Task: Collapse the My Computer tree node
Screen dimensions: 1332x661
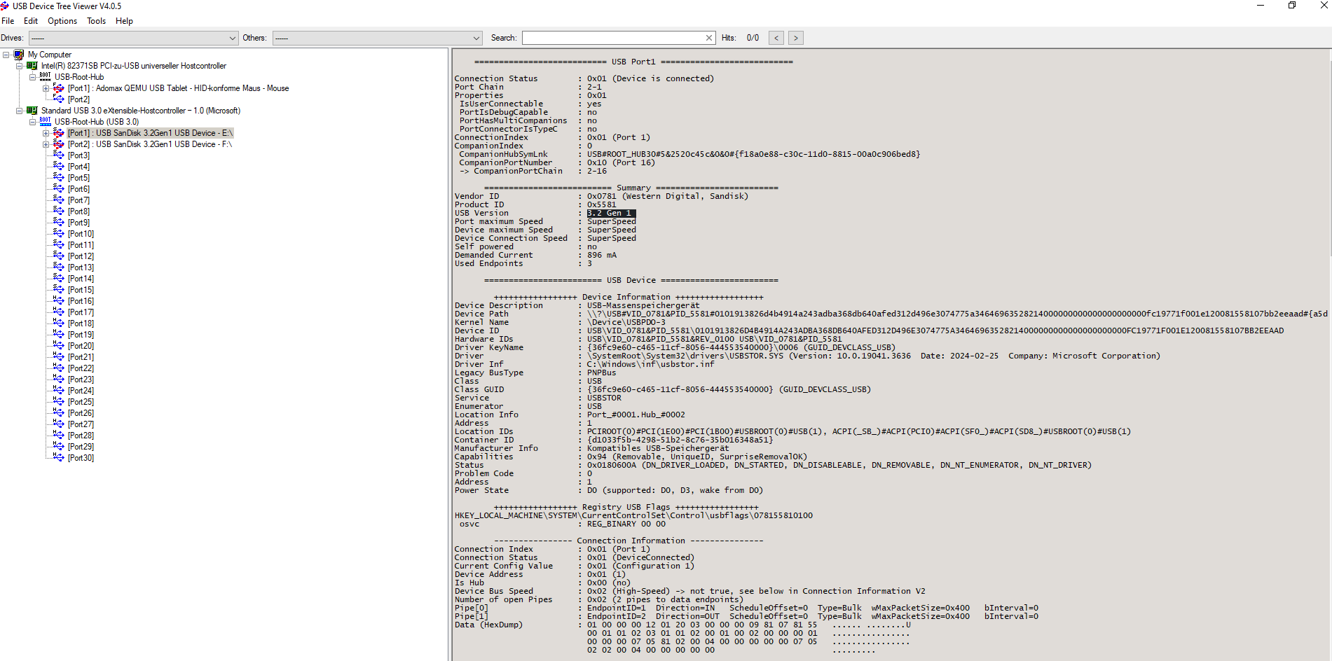Action: [x=6, y=55]
